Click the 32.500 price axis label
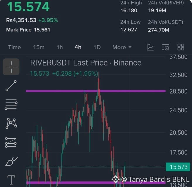Screen dimensions: 192x187 point(178,75)
